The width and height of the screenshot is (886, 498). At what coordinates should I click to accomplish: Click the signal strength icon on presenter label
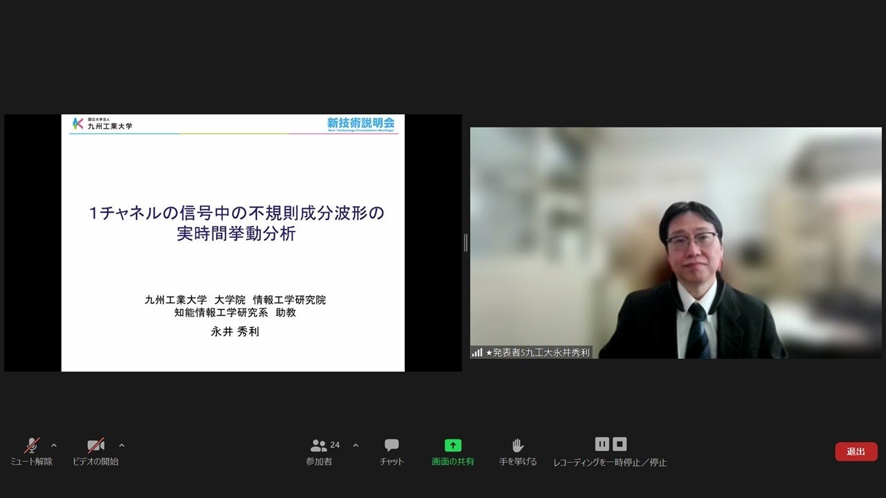(477, 353)
